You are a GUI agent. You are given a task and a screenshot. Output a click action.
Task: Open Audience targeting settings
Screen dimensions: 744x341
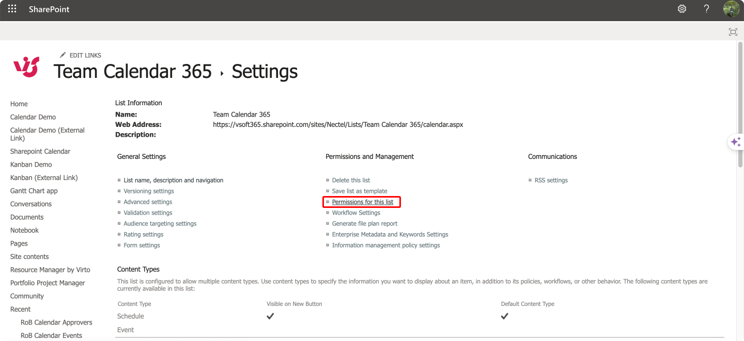tap(160, 223)
